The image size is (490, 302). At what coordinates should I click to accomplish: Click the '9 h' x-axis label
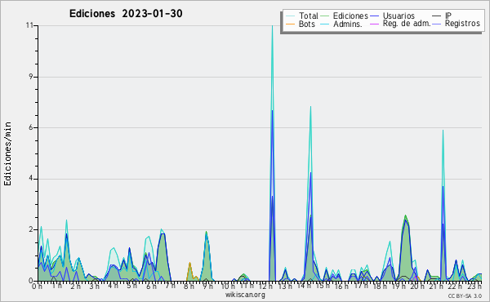tap(207, 286)
